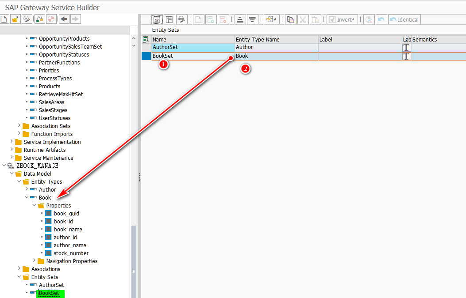Click the standalone blue Undo arrow icon

click(x=381, y=20)
